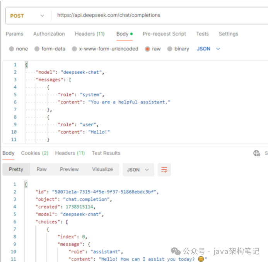This screenshot has width=268, height=262.
Task: Open the Cookies (2) response tab
Action: click(35, 153)
